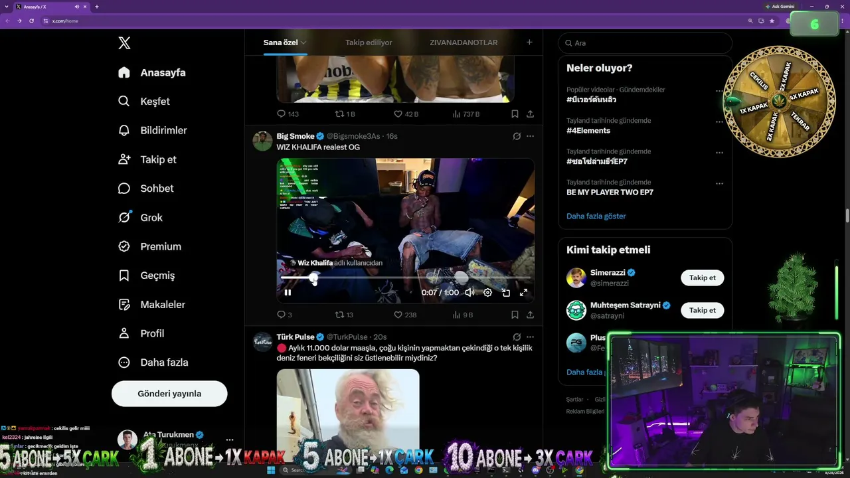Reply to the post with 143 replies
850x478 pixels.
pos(288,114)
